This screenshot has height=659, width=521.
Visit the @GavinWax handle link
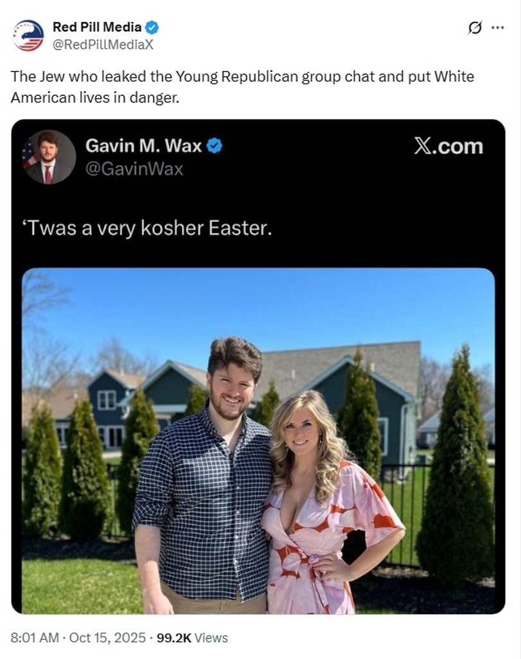point(134,169)
